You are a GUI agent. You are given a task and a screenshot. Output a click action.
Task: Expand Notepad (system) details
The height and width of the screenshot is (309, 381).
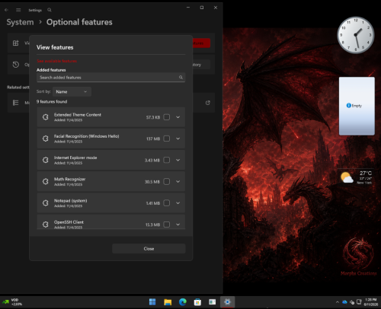pos(178,203)
